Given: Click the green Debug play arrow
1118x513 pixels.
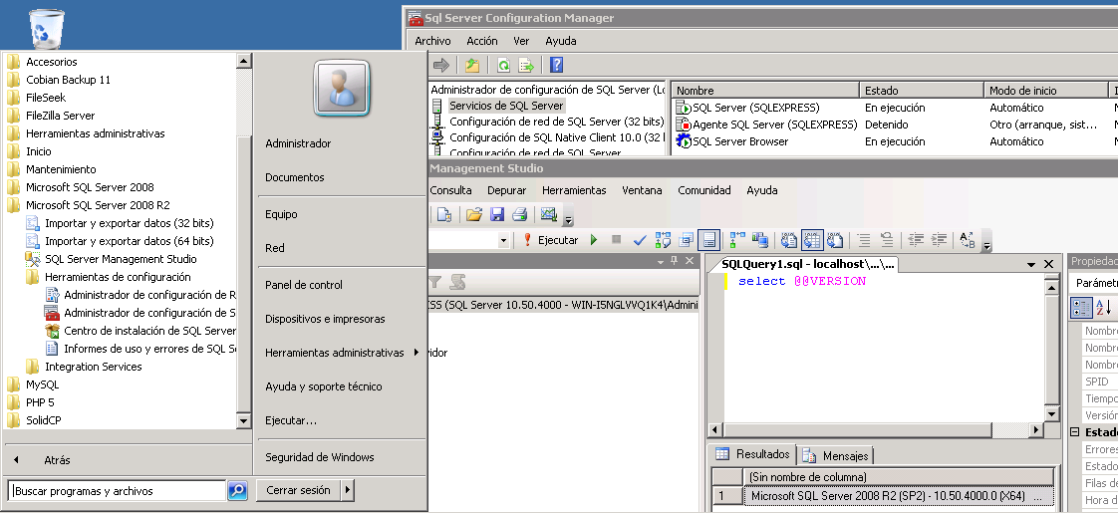Looking at the screenshot, I should tap(594, 240).
